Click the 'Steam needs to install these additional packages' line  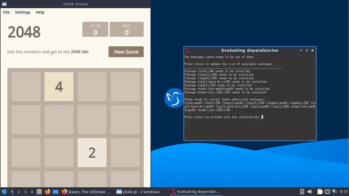(224, 99)
